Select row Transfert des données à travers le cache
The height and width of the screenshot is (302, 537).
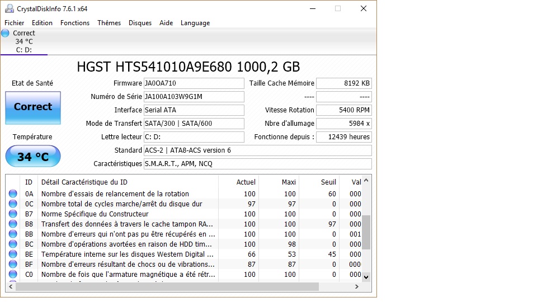(x=184, y=224)
